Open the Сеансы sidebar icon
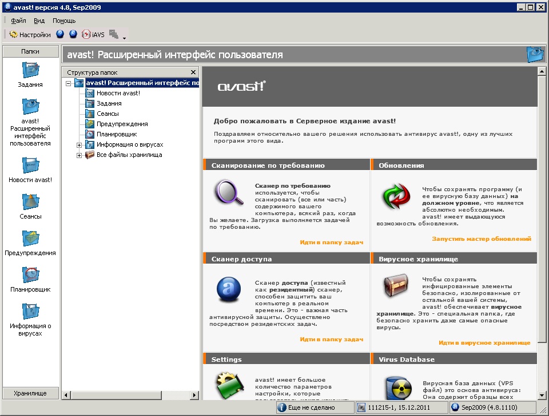 (x=30, y=202)
